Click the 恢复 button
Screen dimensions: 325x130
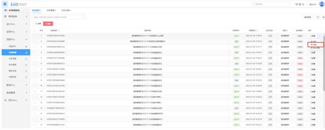[38, 24]
